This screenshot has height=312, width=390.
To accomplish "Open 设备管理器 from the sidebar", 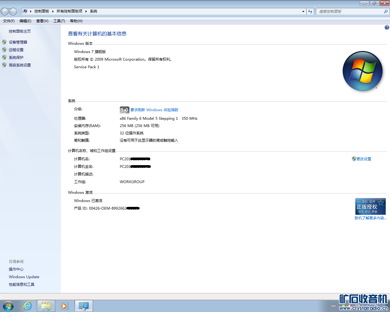I will click(18, 42).
